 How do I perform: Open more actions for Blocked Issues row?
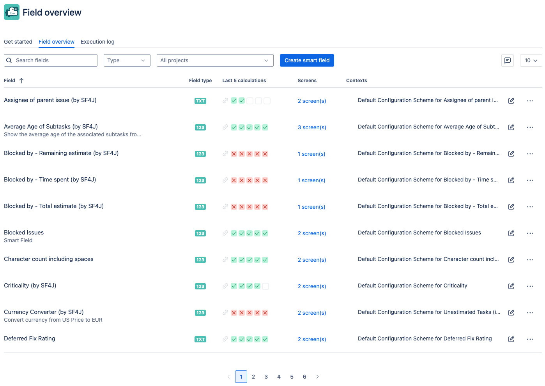click(530, 233)
